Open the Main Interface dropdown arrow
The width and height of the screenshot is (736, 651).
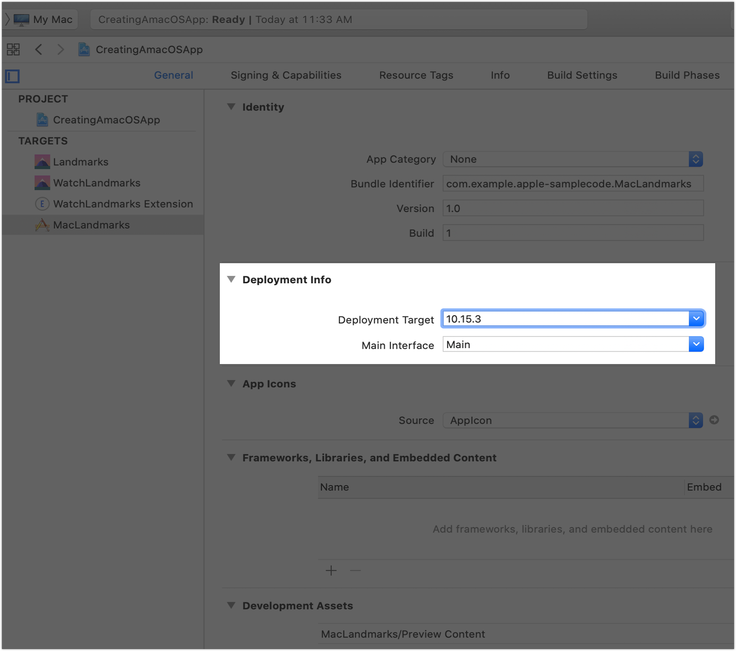coord(696,344)
